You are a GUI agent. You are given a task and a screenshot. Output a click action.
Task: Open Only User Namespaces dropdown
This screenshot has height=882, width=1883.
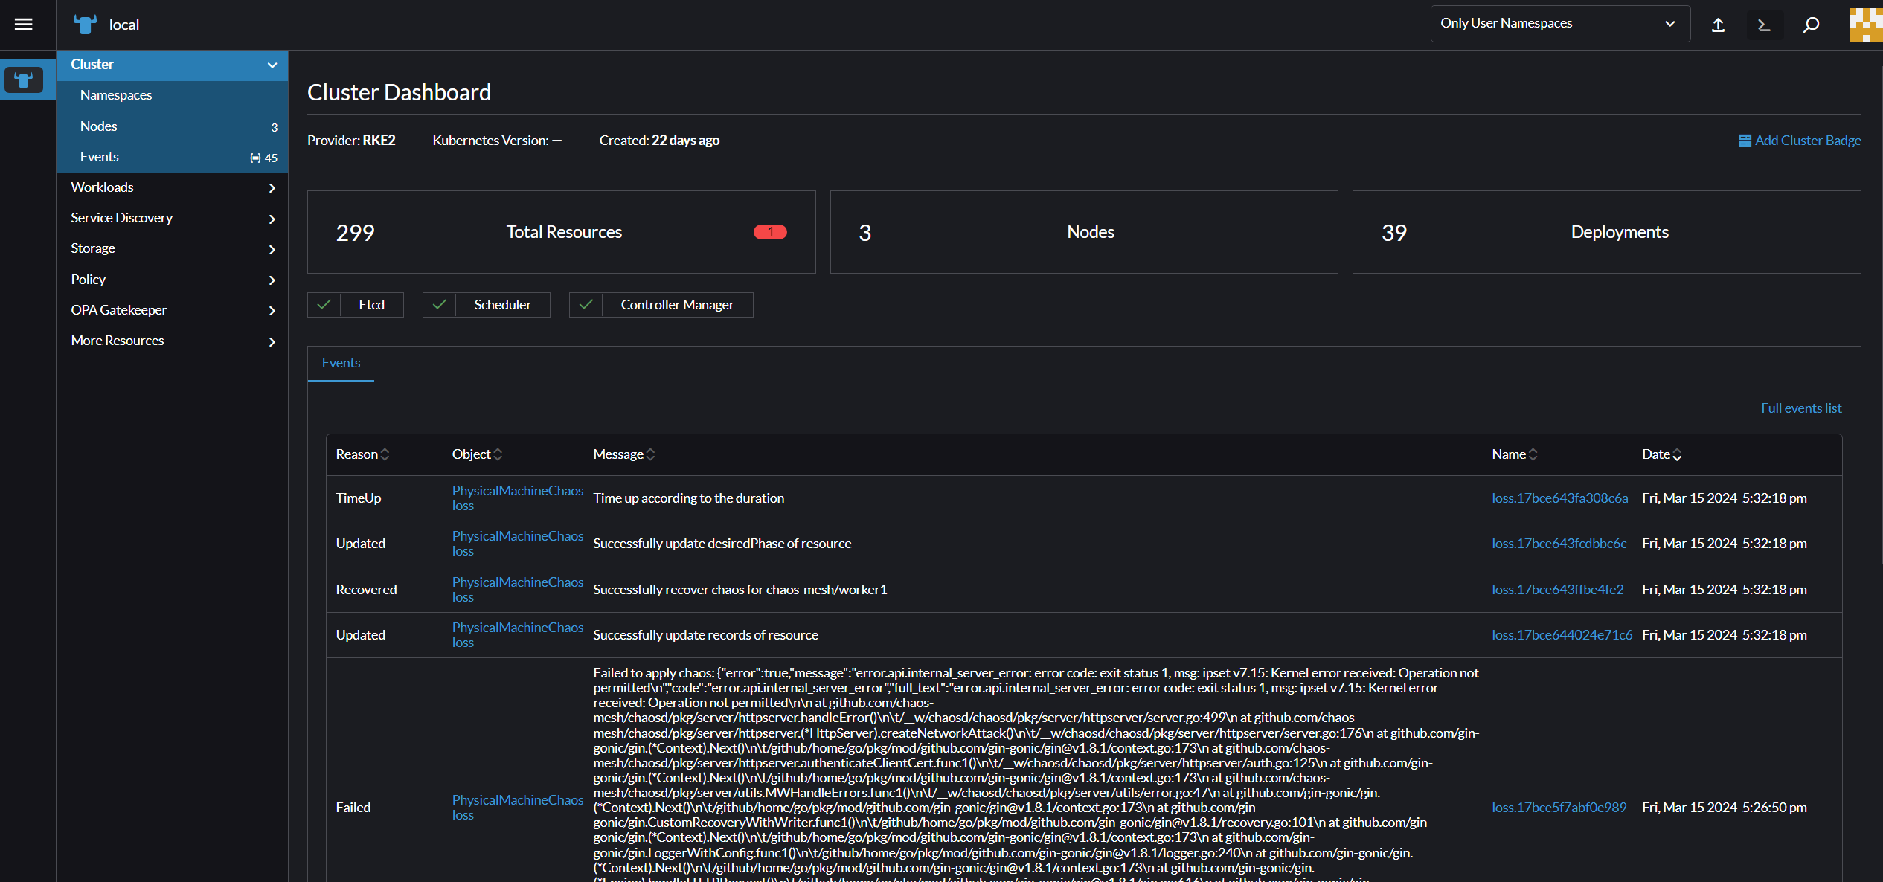(1559, 24)
